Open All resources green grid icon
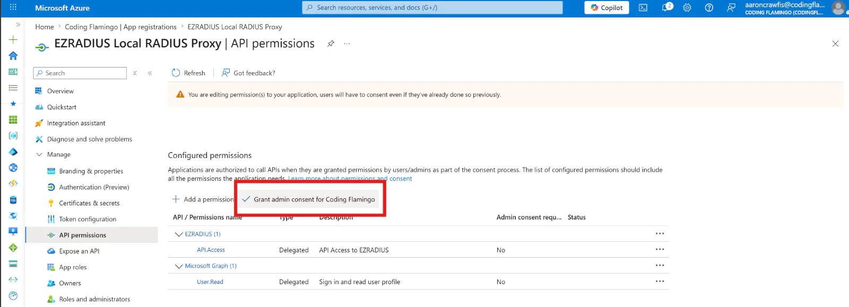This screenshot has height=307, width=849. [x=13, y=120]
